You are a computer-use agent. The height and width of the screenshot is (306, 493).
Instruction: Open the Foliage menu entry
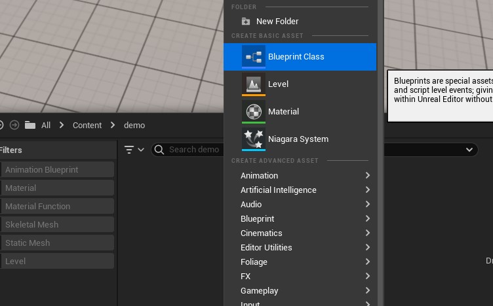click(300, 262)
